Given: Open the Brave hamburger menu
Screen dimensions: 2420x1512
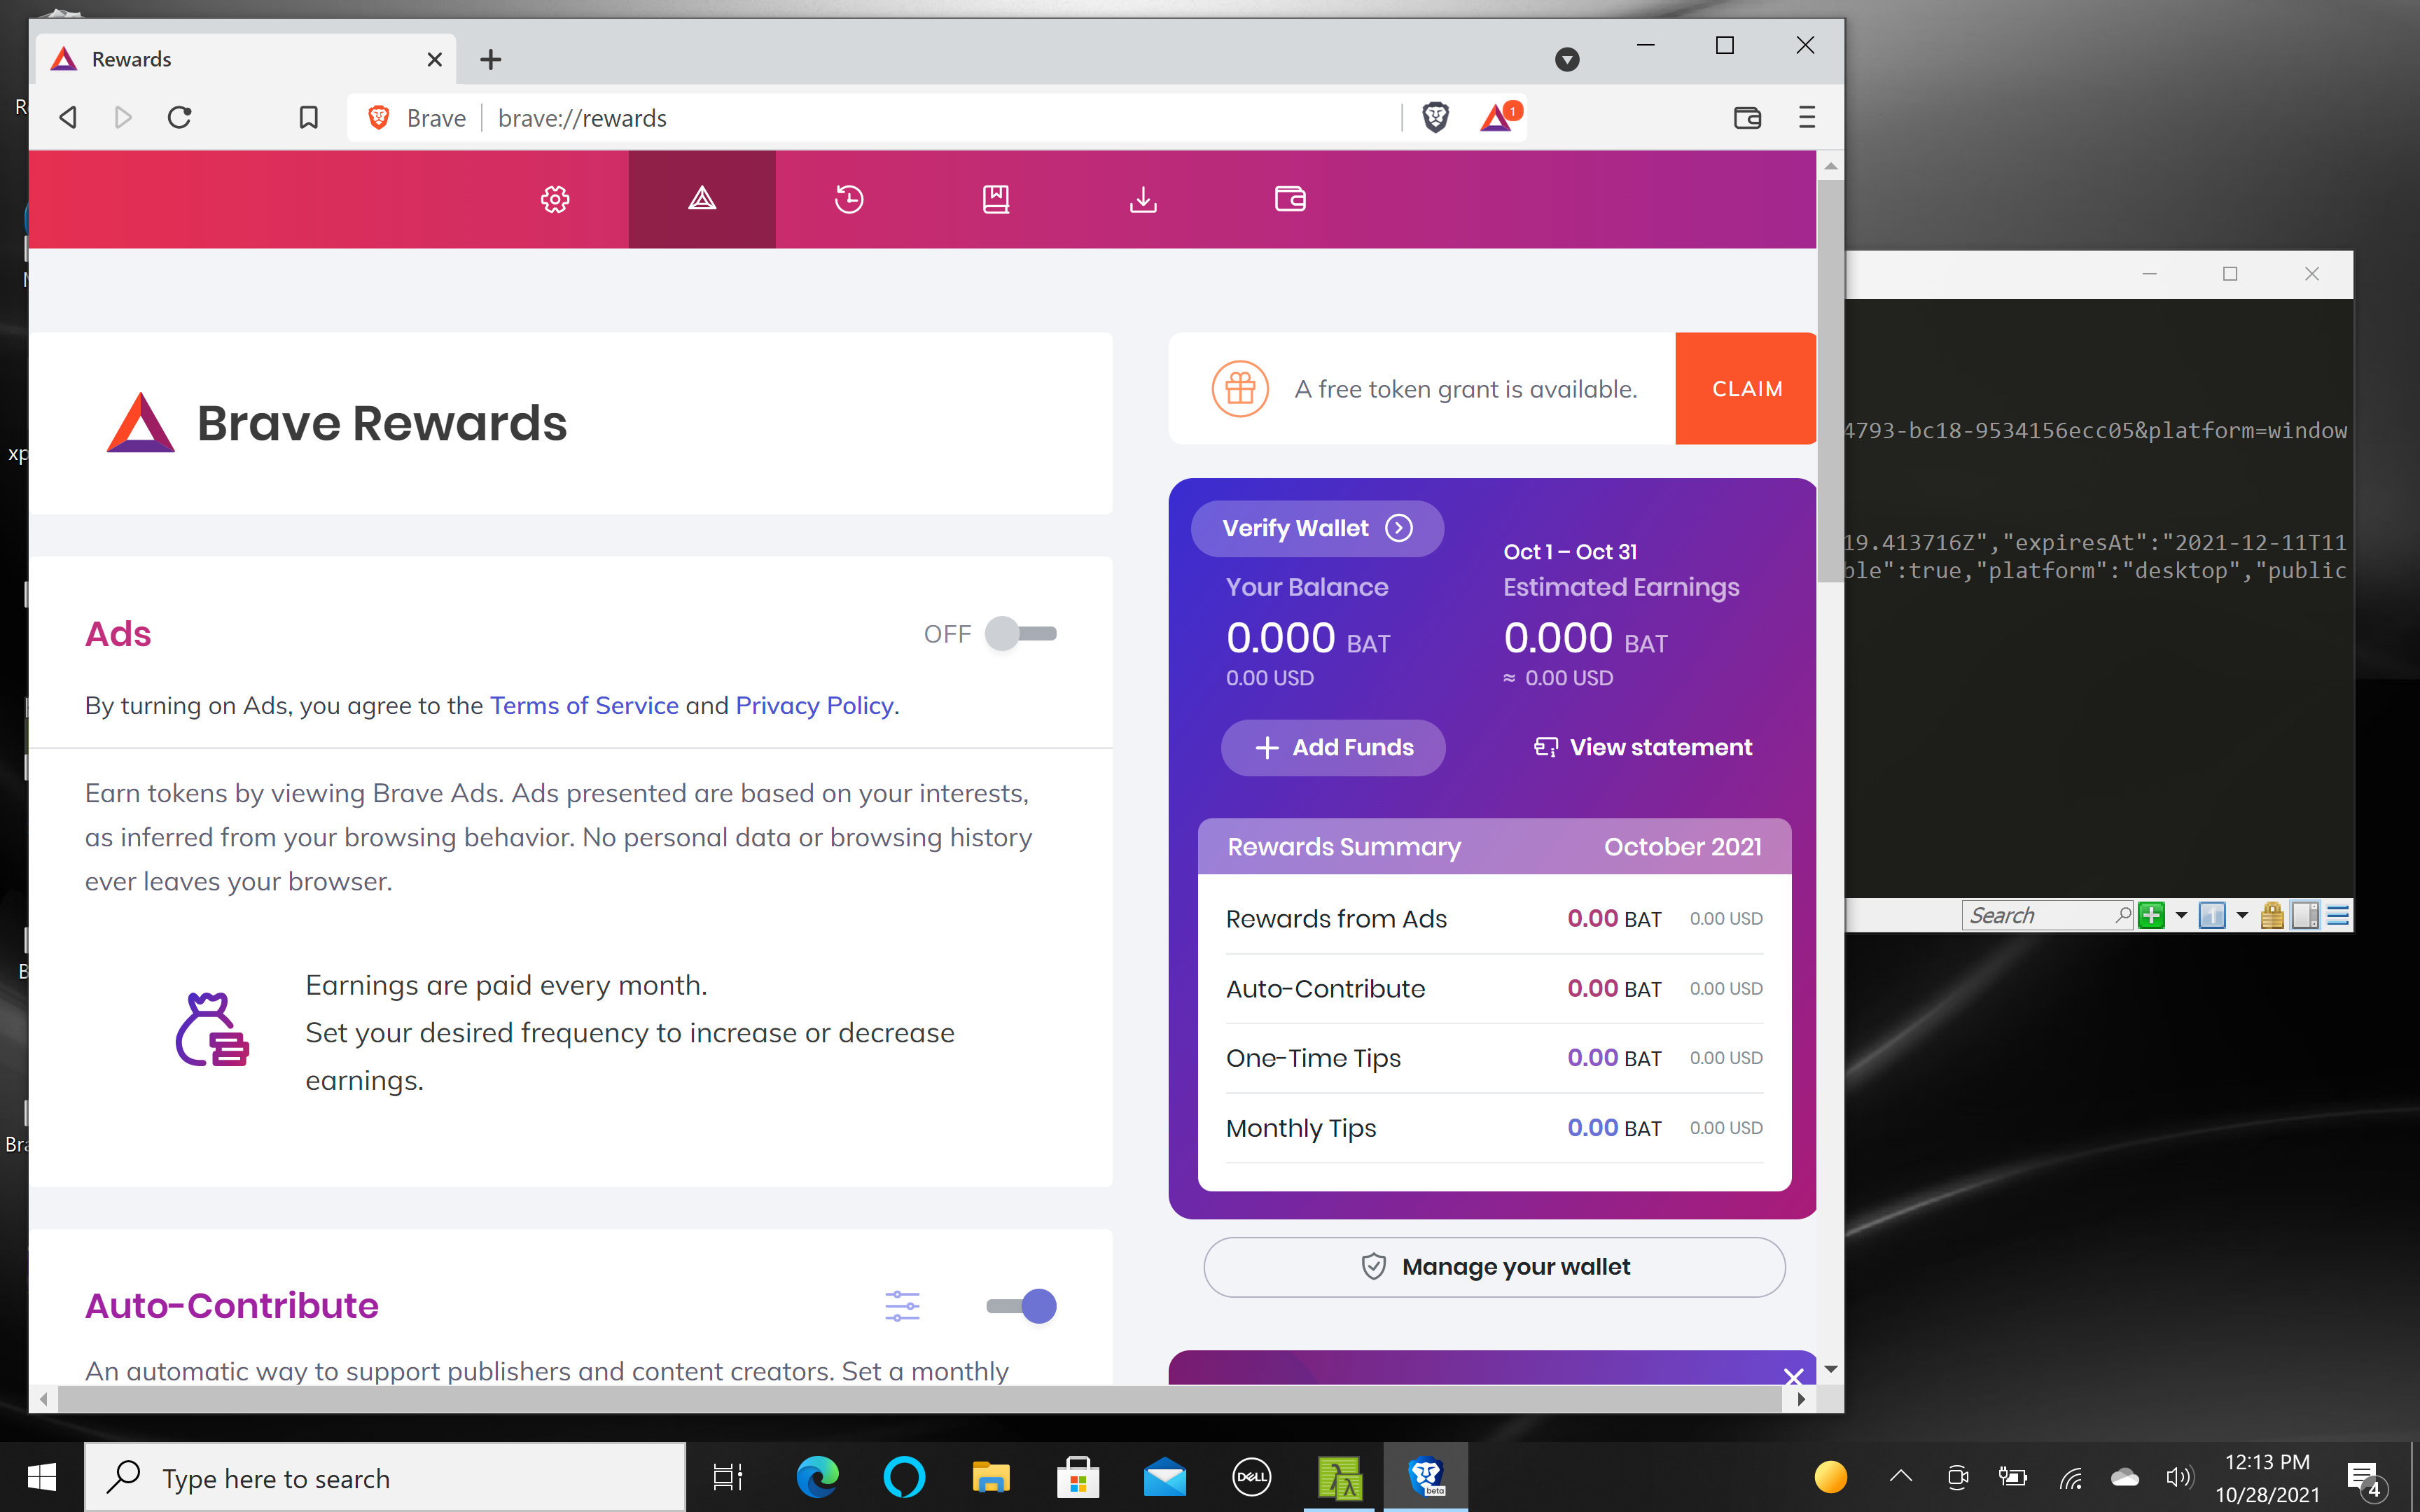Looking at the screenshot, I should click(x=1806, y=118).
